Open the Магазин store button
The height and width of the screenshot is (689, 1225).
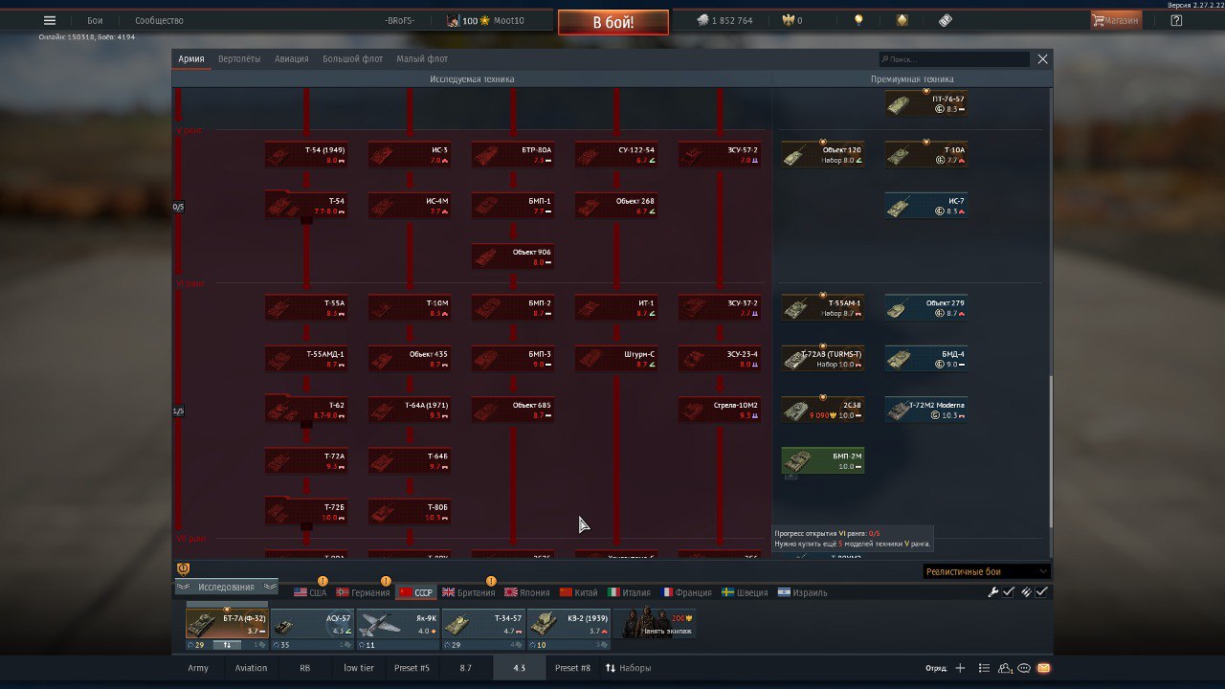(x=1116, y=20)
